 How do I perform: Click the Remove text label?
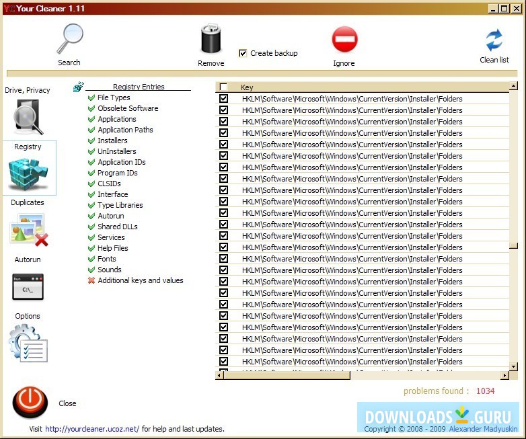pos(211,63)
